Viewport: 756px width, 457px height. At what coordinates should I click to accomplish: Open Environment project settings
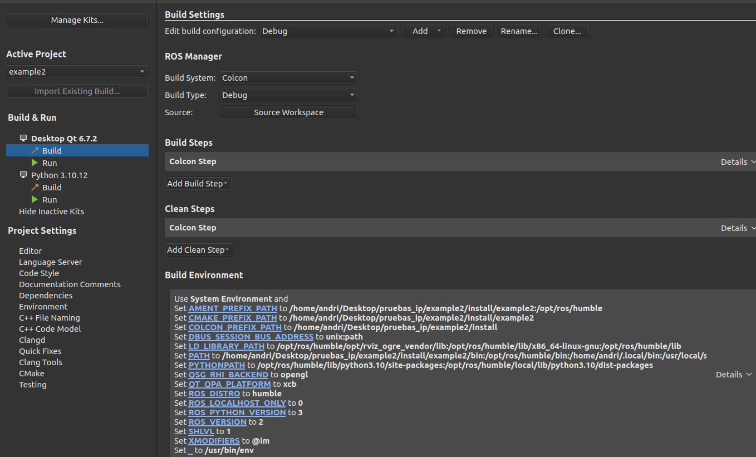pyautogui.click(x=43, y=307)
